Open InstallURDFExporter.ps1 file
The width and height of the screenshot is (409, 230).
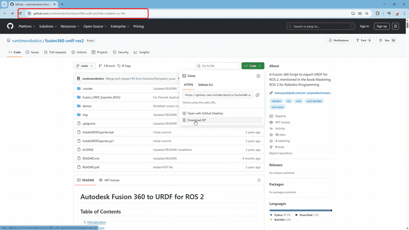[x=98, y=141]
